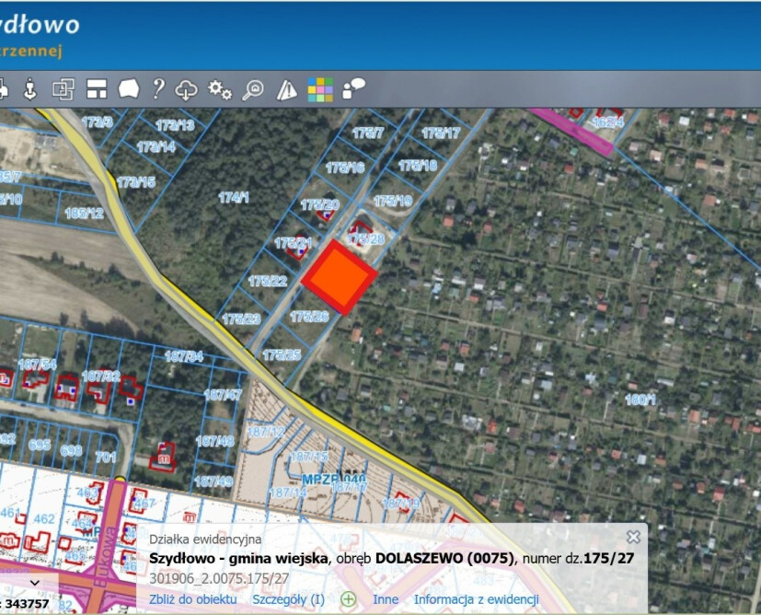
Task: Open the 'Szczegóły (I)' link
Action: 288,599
